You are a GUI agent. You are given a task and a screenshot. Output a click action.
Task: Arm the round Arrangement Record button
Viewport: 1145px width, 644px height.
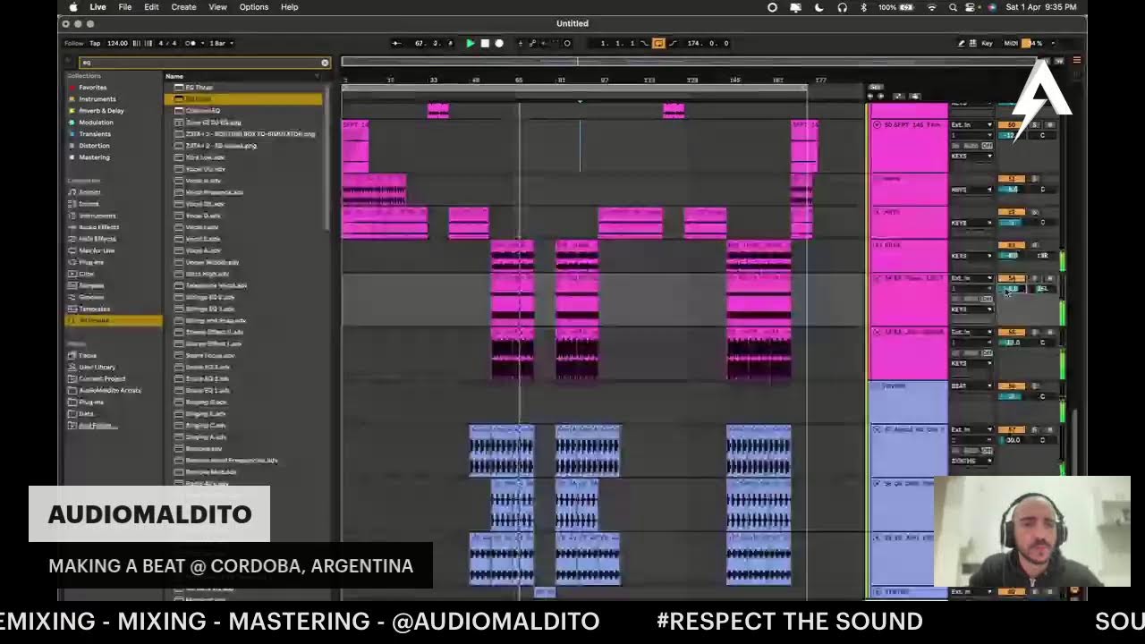point(499,43)
